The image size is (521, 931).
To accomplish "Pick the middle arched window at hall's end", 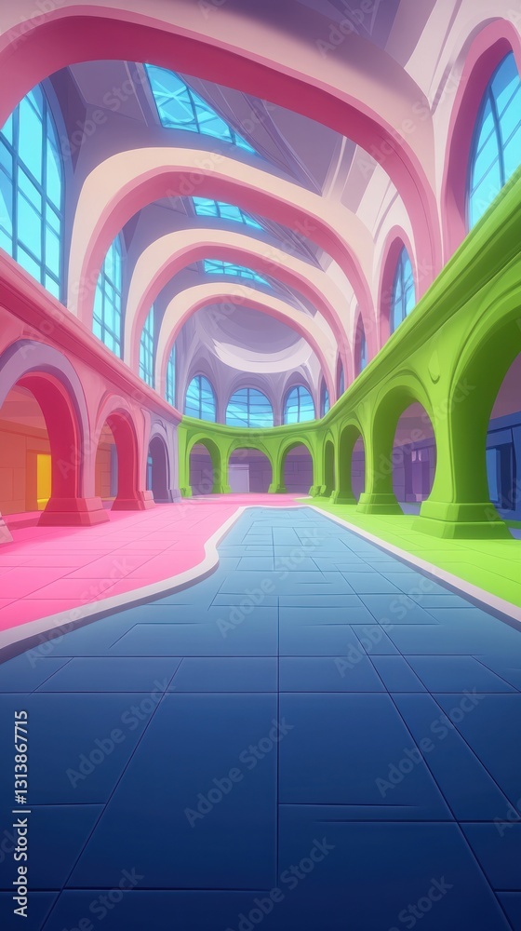I will (249, 408).
